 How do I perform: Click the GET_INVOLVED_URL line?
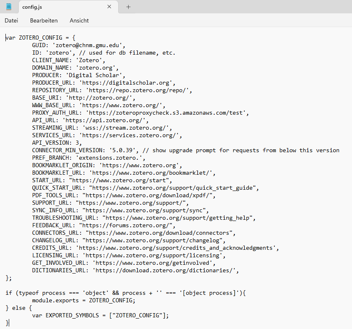click(x=124, y=263)
